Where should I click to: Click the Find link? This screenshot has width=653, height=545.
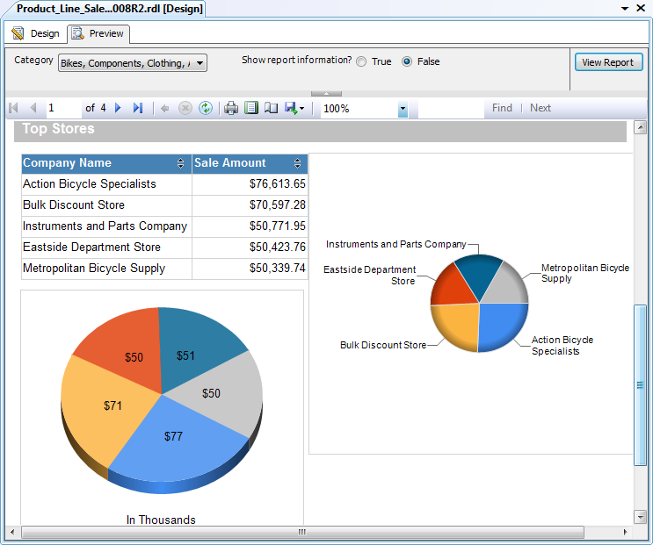point(502,108)
